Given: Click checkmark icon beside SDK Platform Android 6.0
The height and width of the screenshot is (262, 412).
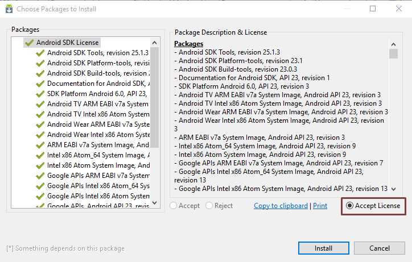Looking at the screenshot, I should (x=40, y=94).
